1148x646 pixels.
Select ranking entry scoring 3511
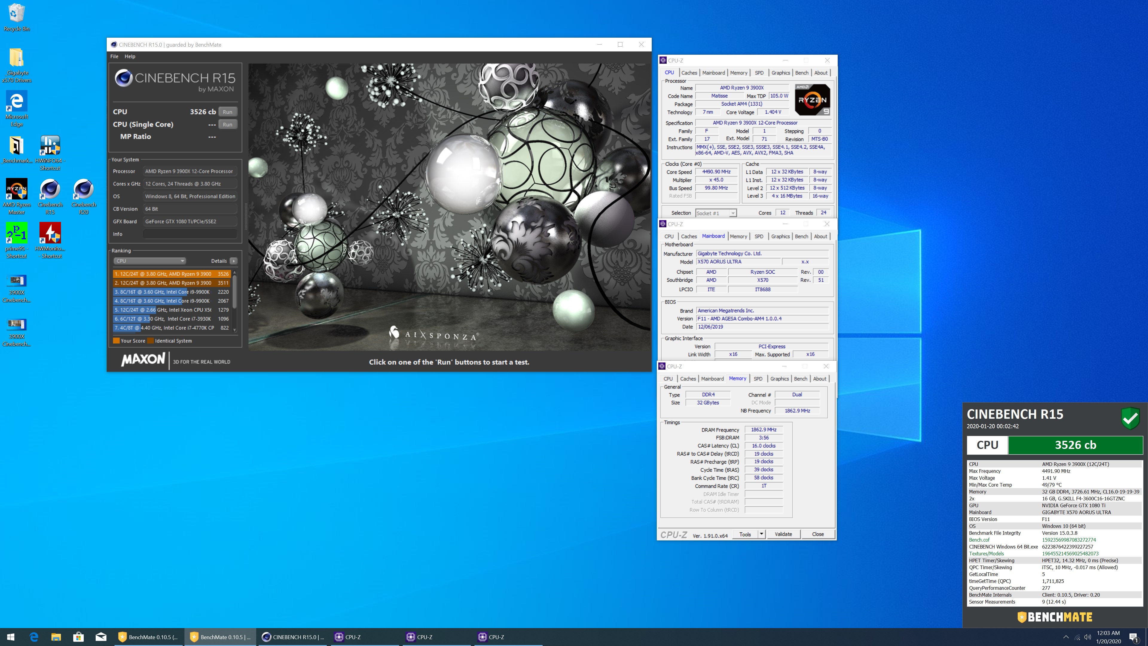tap(172, 283)
